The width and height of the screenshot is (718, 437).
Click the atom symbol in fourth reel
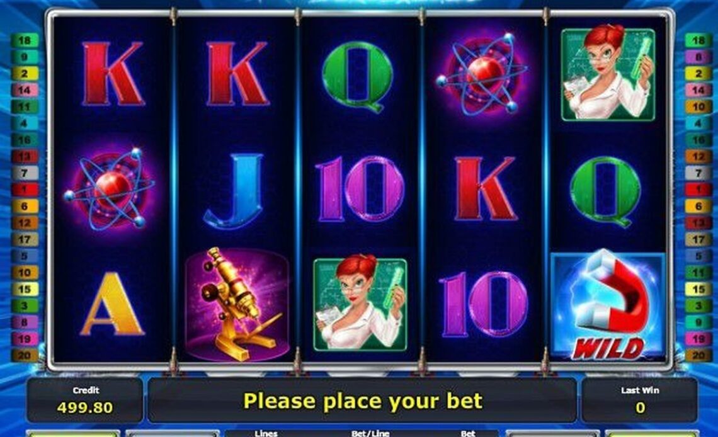tap(482, 73)
